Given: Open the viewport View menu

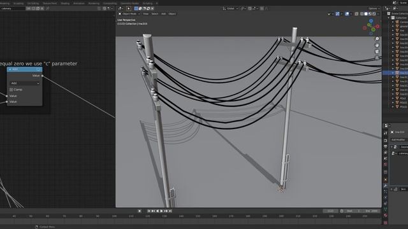Looking at the screenshot, I should click(146, 14).
